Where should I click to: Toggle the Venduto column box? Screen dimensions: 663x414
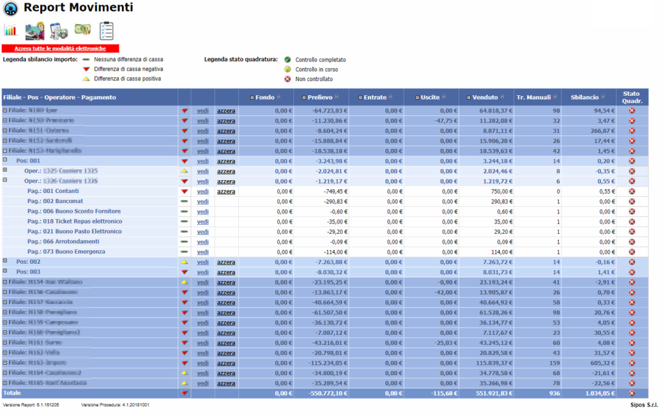click(468, 98)
